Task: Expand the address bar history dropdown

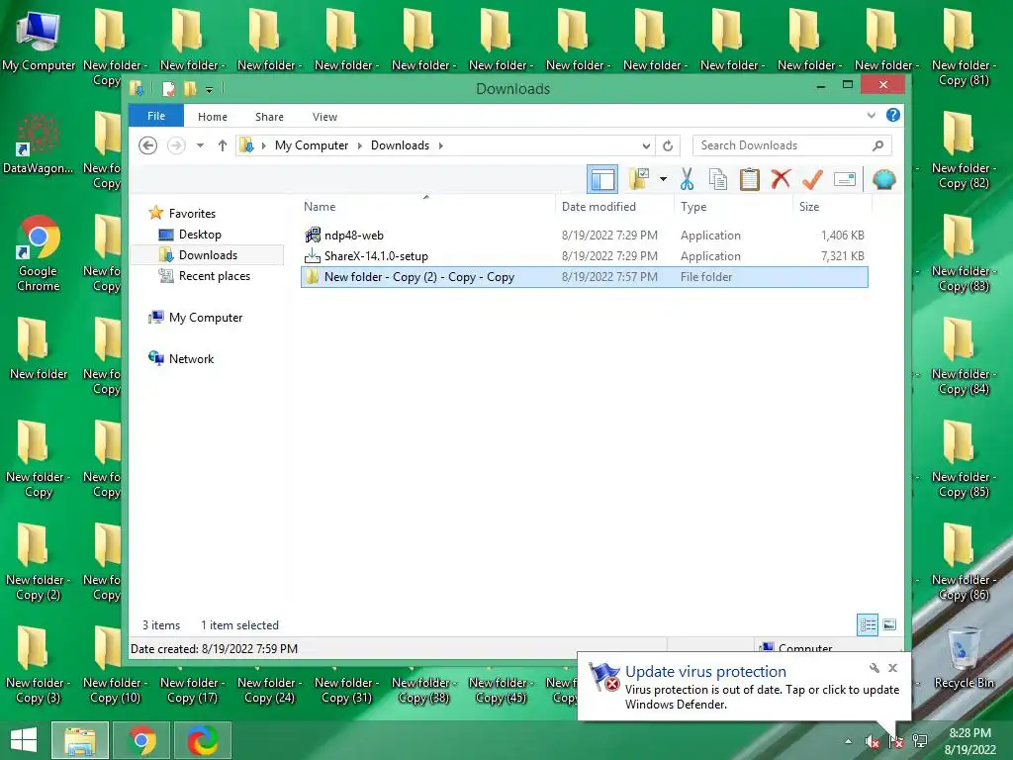Action: [x=645, y=145]
